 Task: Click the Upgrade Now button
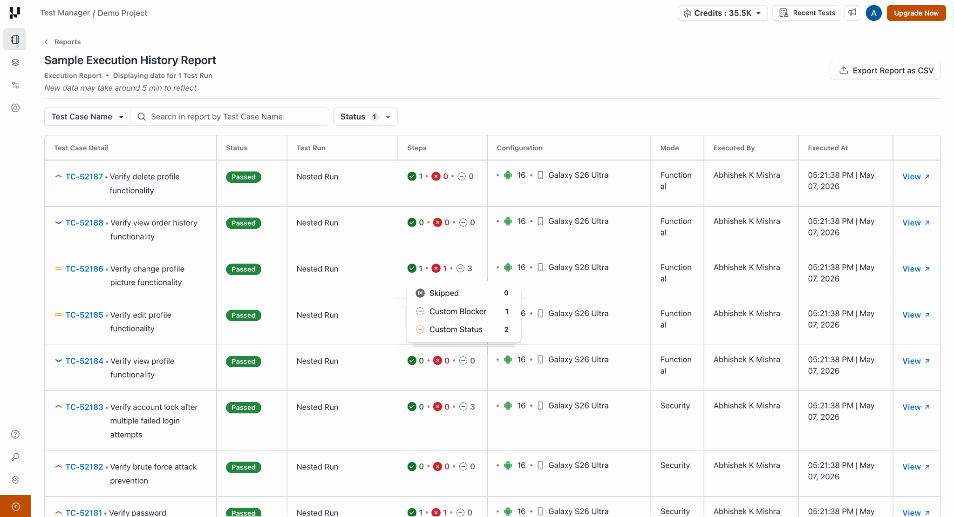click(x=916, y=13)
